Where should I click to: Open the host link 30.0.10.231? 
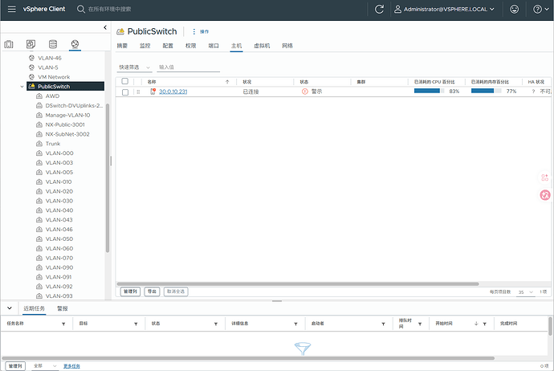point(173,92)
